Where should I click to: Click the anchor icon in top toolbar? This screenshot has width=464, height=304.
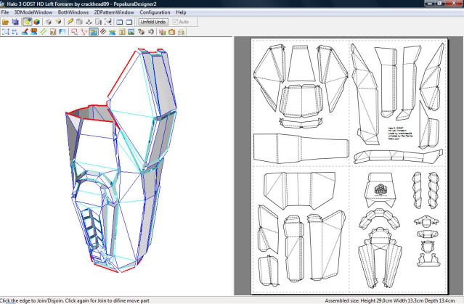(88, 22)
